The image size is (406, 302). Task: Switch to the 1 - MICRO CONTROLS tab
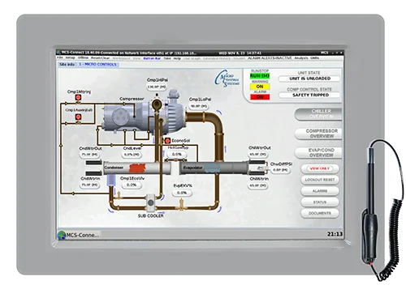98,65
